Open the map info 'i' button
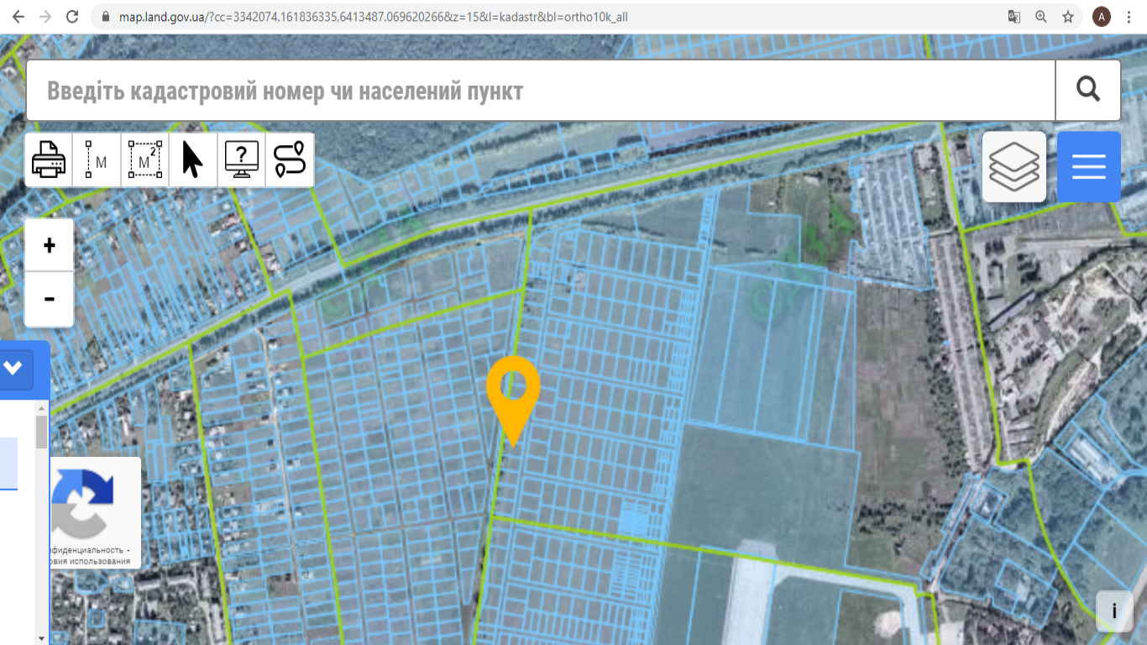The image size is (1147, 645). 1114,611
